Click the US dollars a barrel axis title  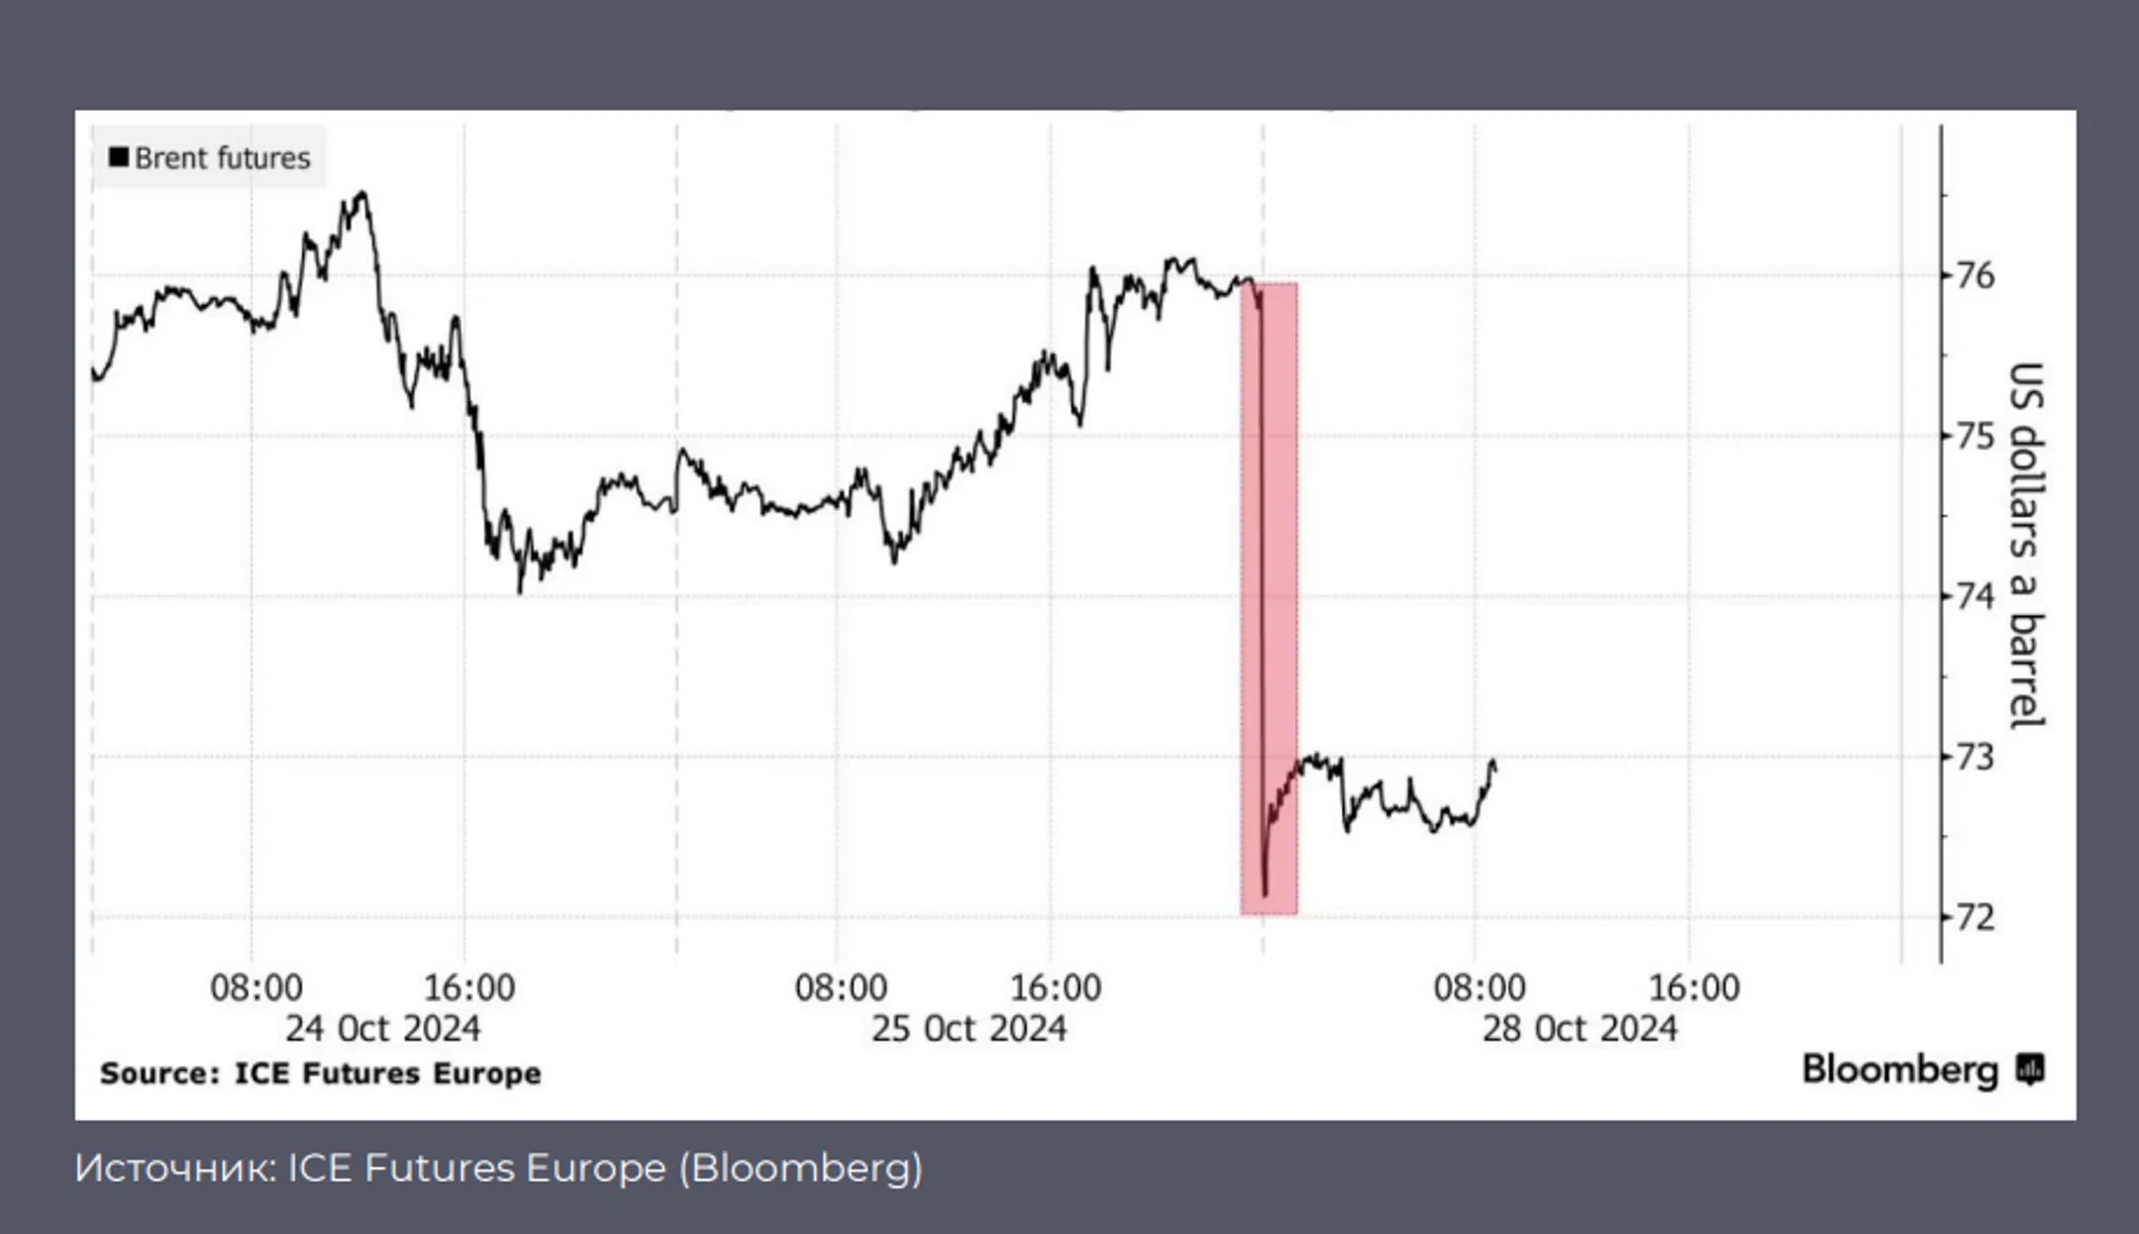coord(2026,546)
